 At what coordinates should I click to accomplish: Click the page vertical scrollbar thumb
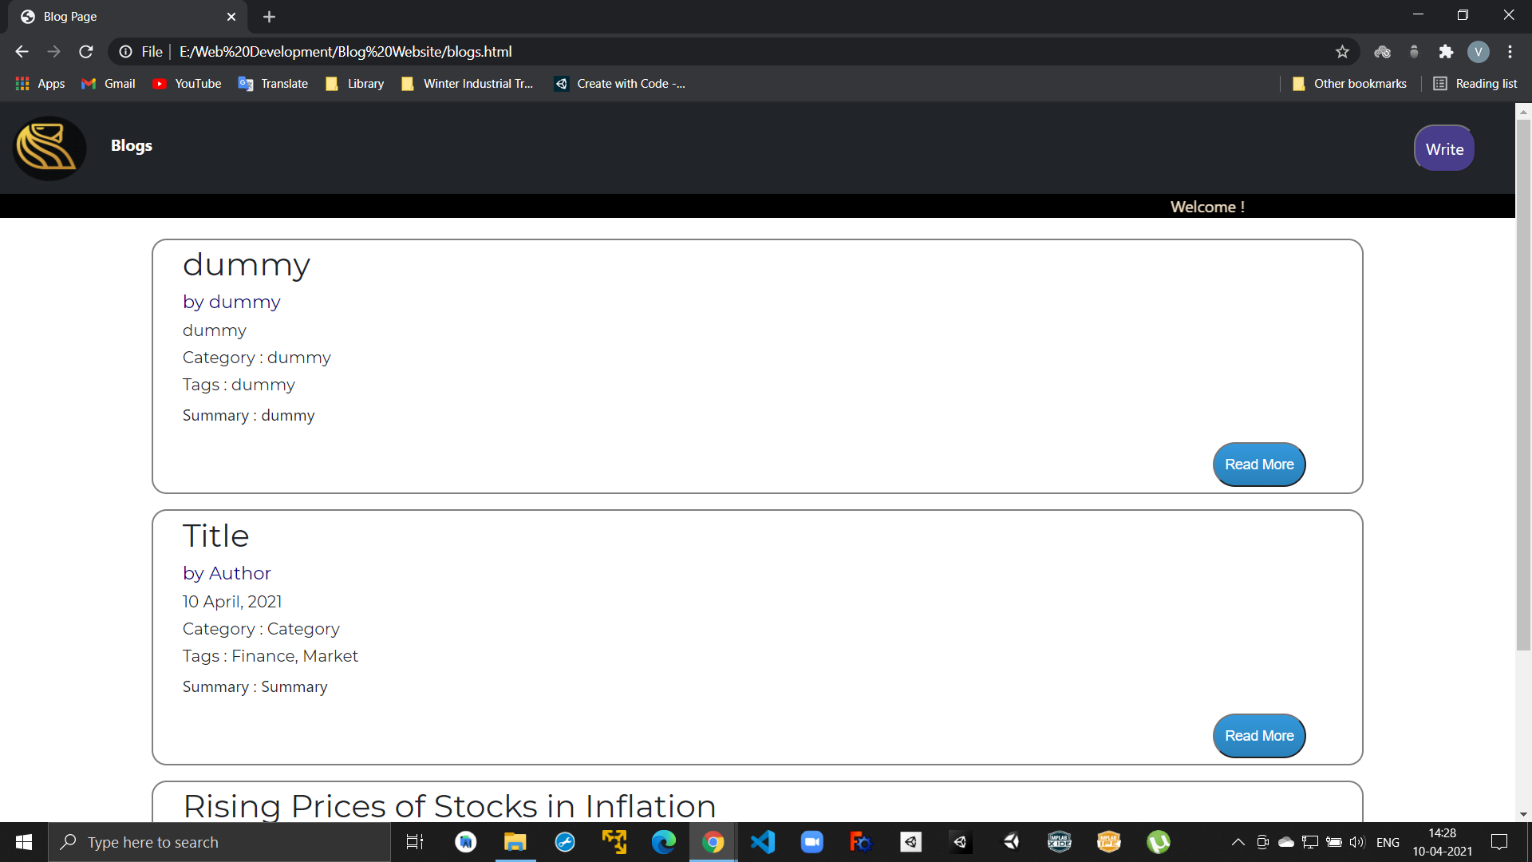1523,383
